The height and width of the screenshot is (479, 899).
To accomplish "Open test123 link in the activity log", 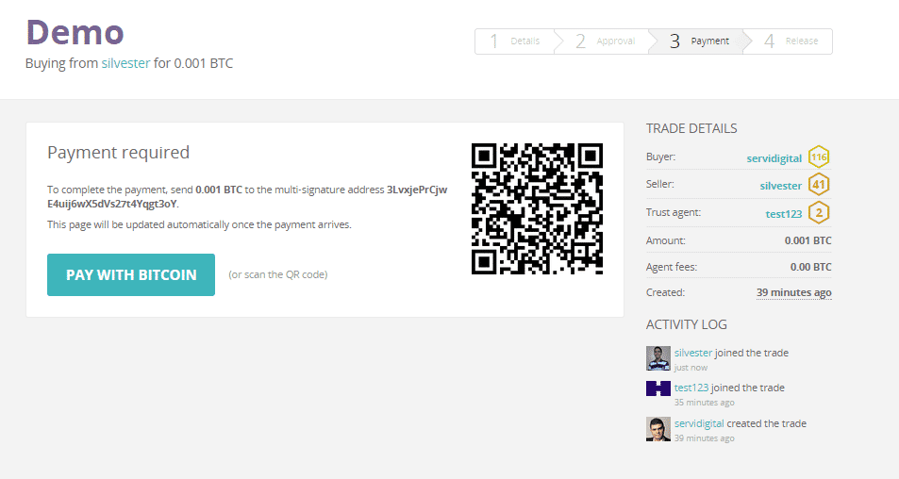I will click(x=691, y=388).
